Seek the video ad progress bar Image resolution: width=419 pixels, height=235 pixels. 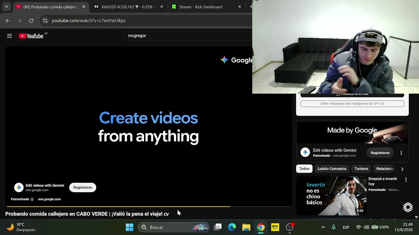click(x=148, y=206)
